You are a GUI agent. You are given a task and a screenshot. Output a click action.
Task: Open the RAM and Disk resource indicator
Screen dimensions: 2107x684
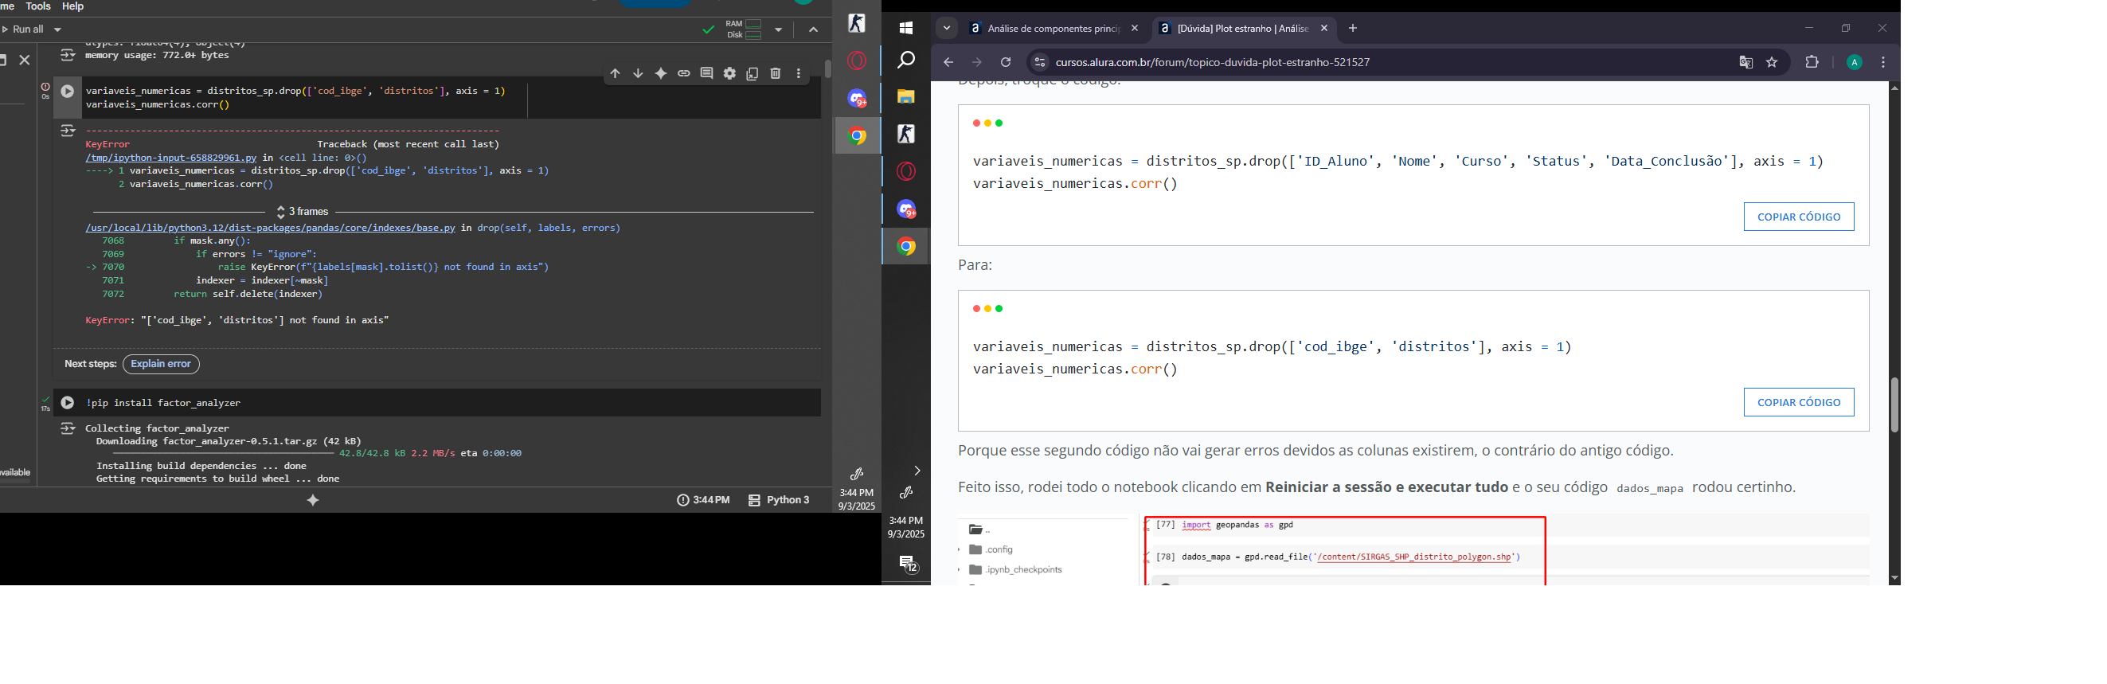coord(744,29)
